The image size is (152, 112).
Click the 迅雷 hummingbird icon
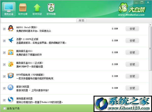pyautogui.click(x=11, y=40)
